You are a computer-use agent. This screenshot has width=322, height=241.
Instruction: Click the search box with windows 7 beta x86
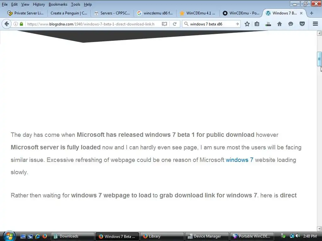tap(212, 24)
